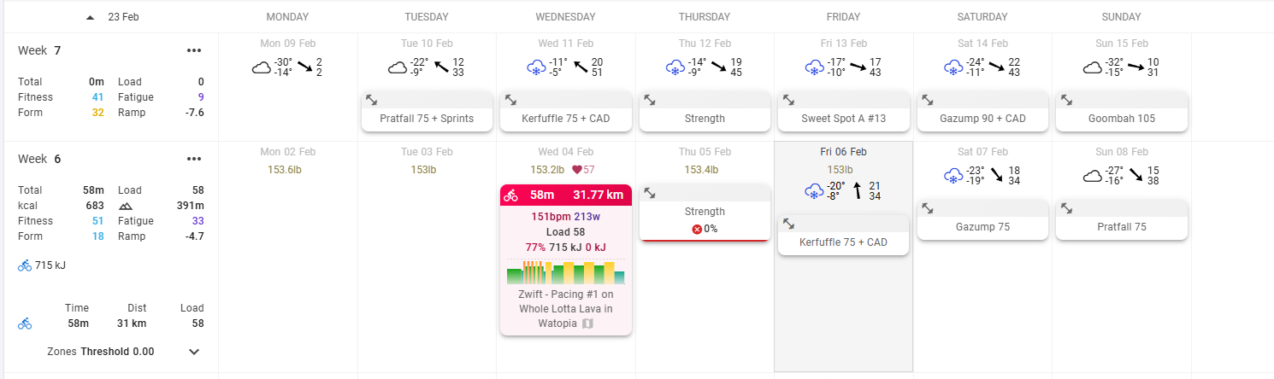Open Week 6 three-dots options menu
This screenshot has height=379, width=1274.
click(194, 159)
